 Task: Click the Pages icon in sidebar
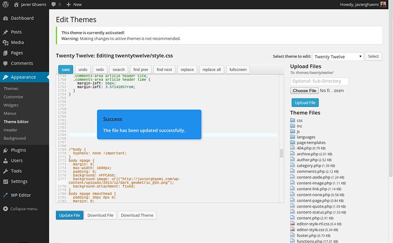[5, 53]
